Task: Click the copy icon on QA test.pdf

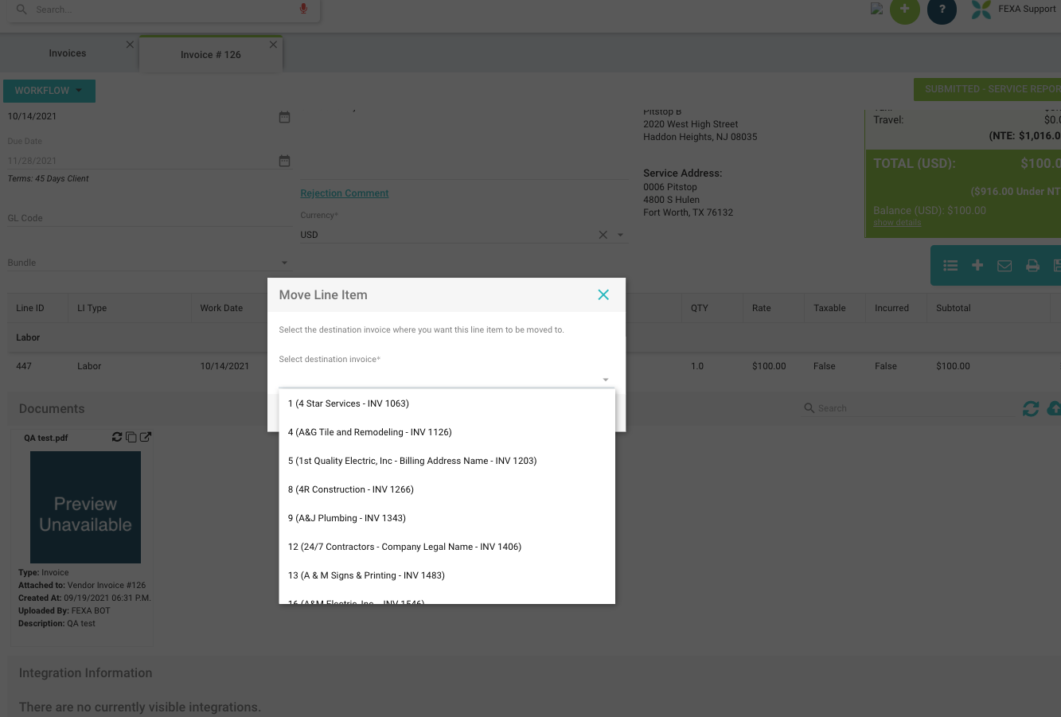Action: [x=131, y=437]
